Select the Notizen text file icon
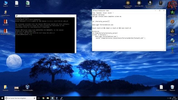Viewport: 178px width, 100px height. (x=17, y=4)
